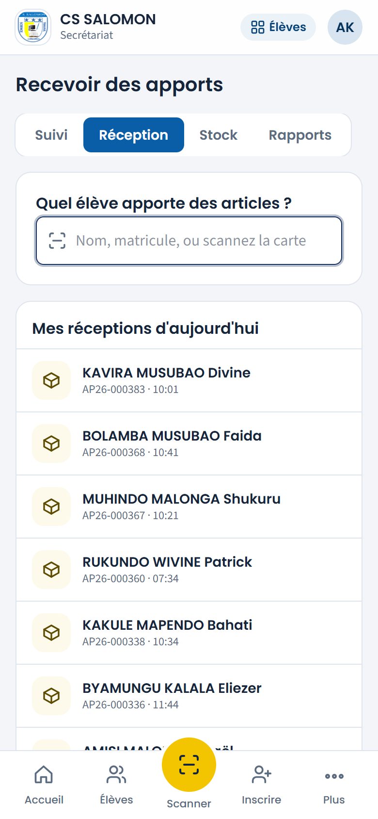Screen dimensions: 378x819
Task: Focus the student name or matricule field
Action: pyautogui.click(x=189, y=241)
